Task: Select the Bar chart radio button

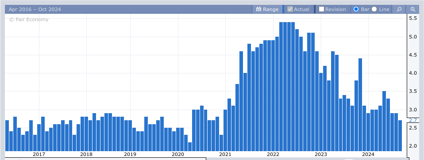Action: coord(356,9)
